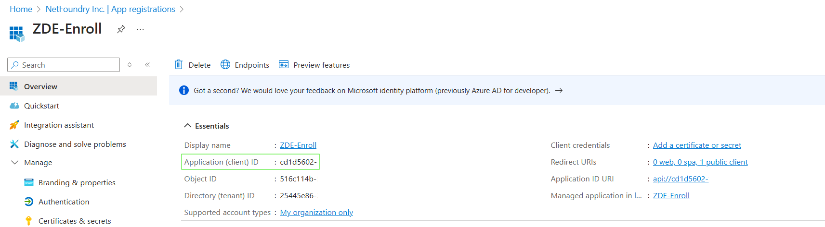Select the Application (client) ID value cd1d5602-
Screen dimensions: 825x227
click(298, 162)
